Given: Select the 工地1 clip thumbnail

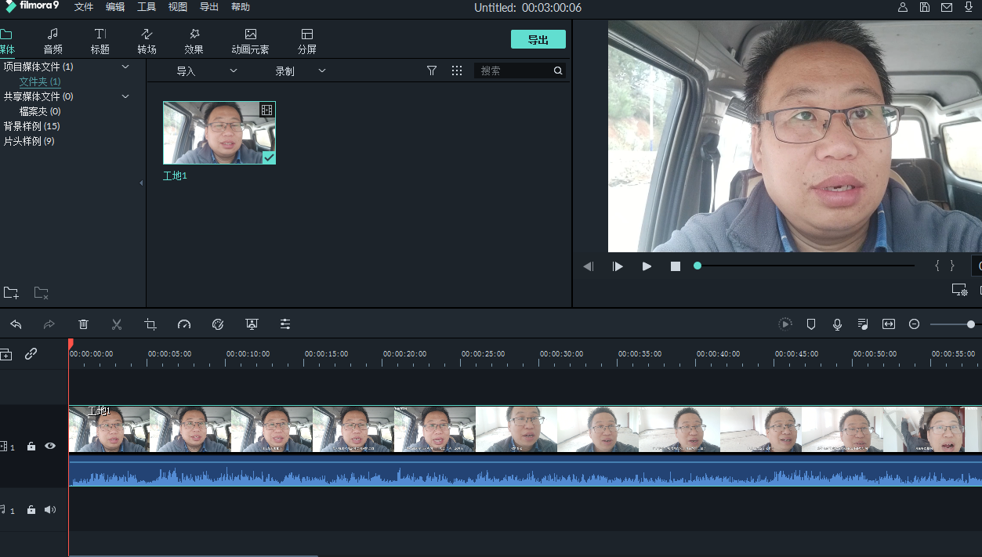Looking at the screenshot, I should [x=219, y=132].
